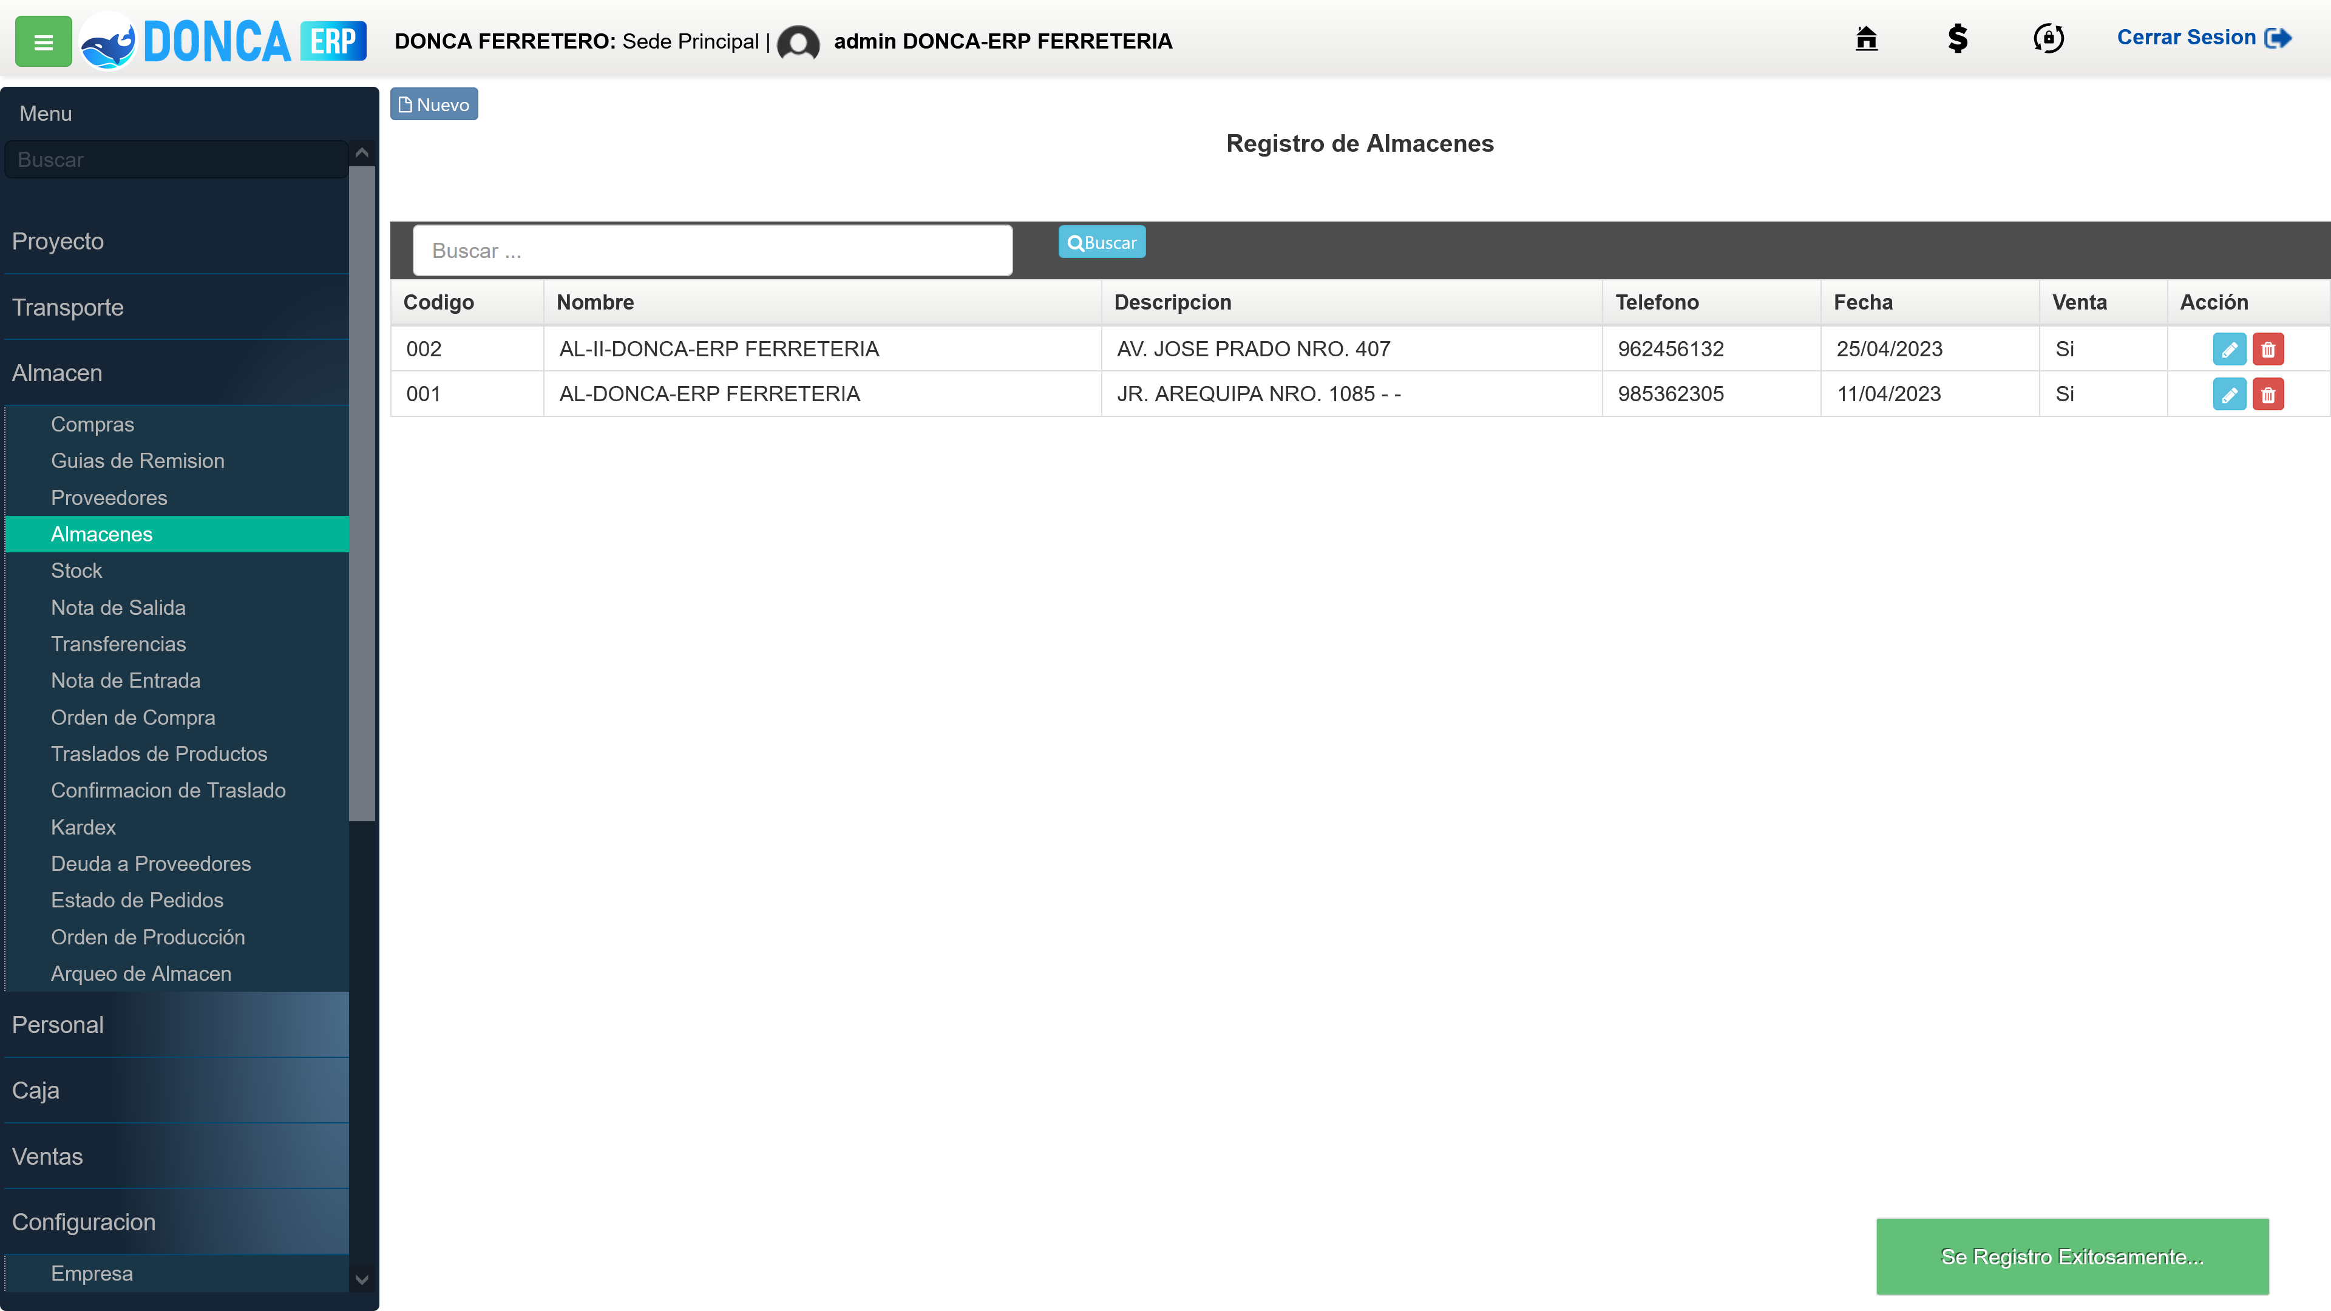Open Kardex in sidebar
2331x1311 pixels.
pyautogui.click(x=177, y=828)
